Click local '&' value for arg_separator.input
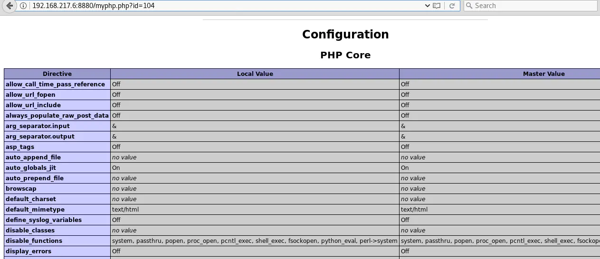Viewport: 600px width, 259px height. pos(114,126)
